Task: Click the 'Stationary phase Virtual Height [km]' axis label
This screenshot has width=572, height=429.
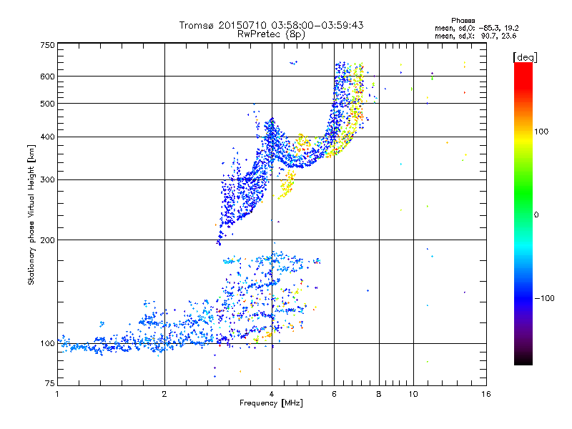Action: pos(31,215)
